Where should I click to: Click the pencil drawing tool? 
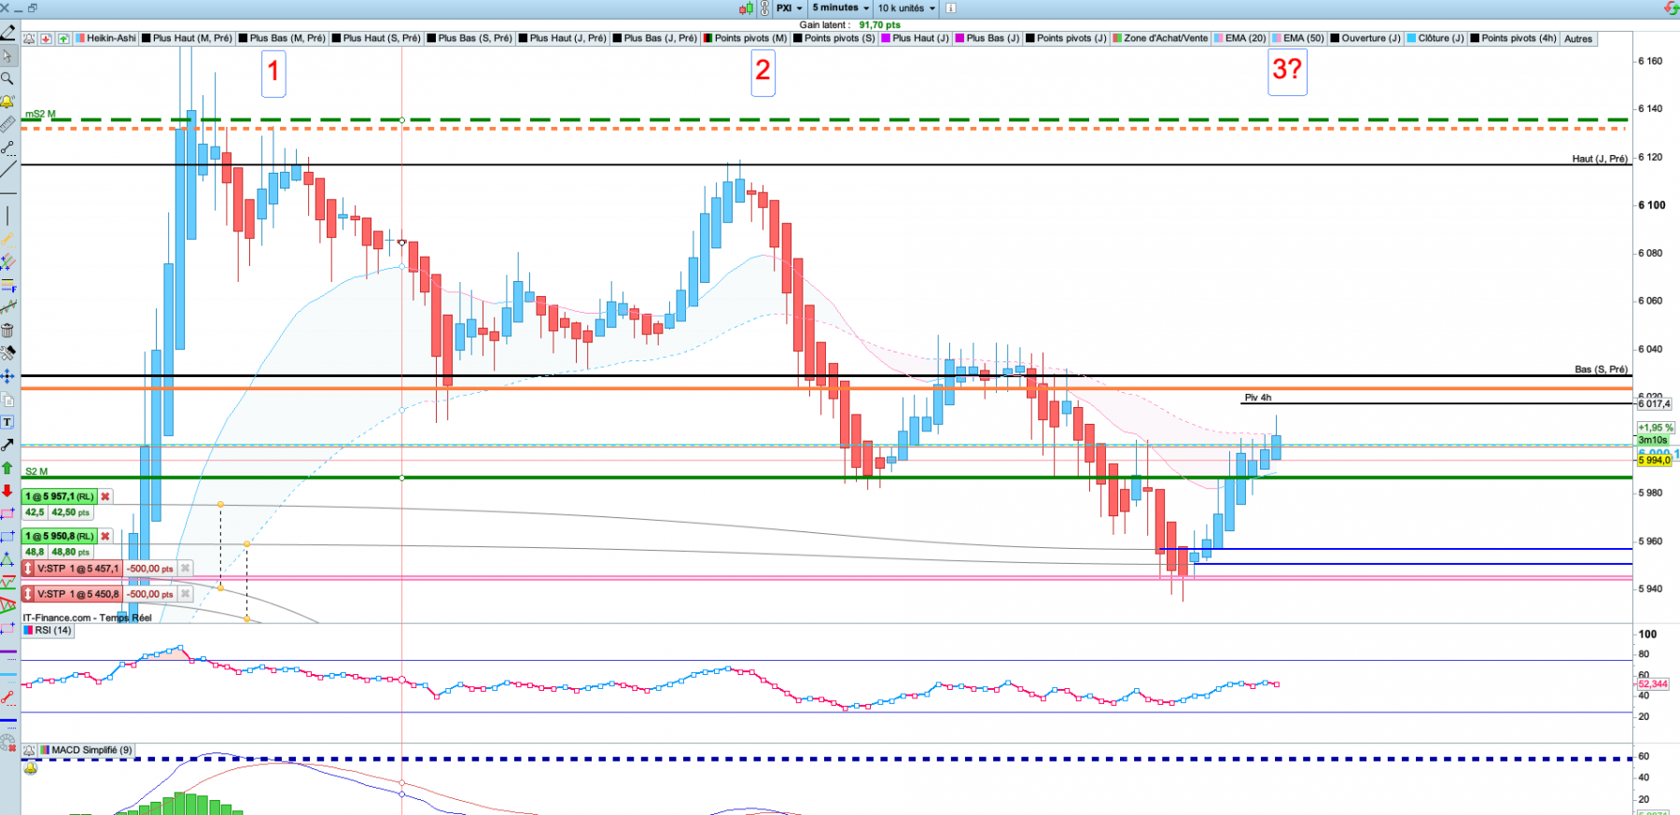pyautogui.click(x=7, y=33)
